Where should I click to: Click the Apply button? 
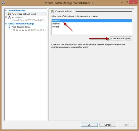point(126,125)
